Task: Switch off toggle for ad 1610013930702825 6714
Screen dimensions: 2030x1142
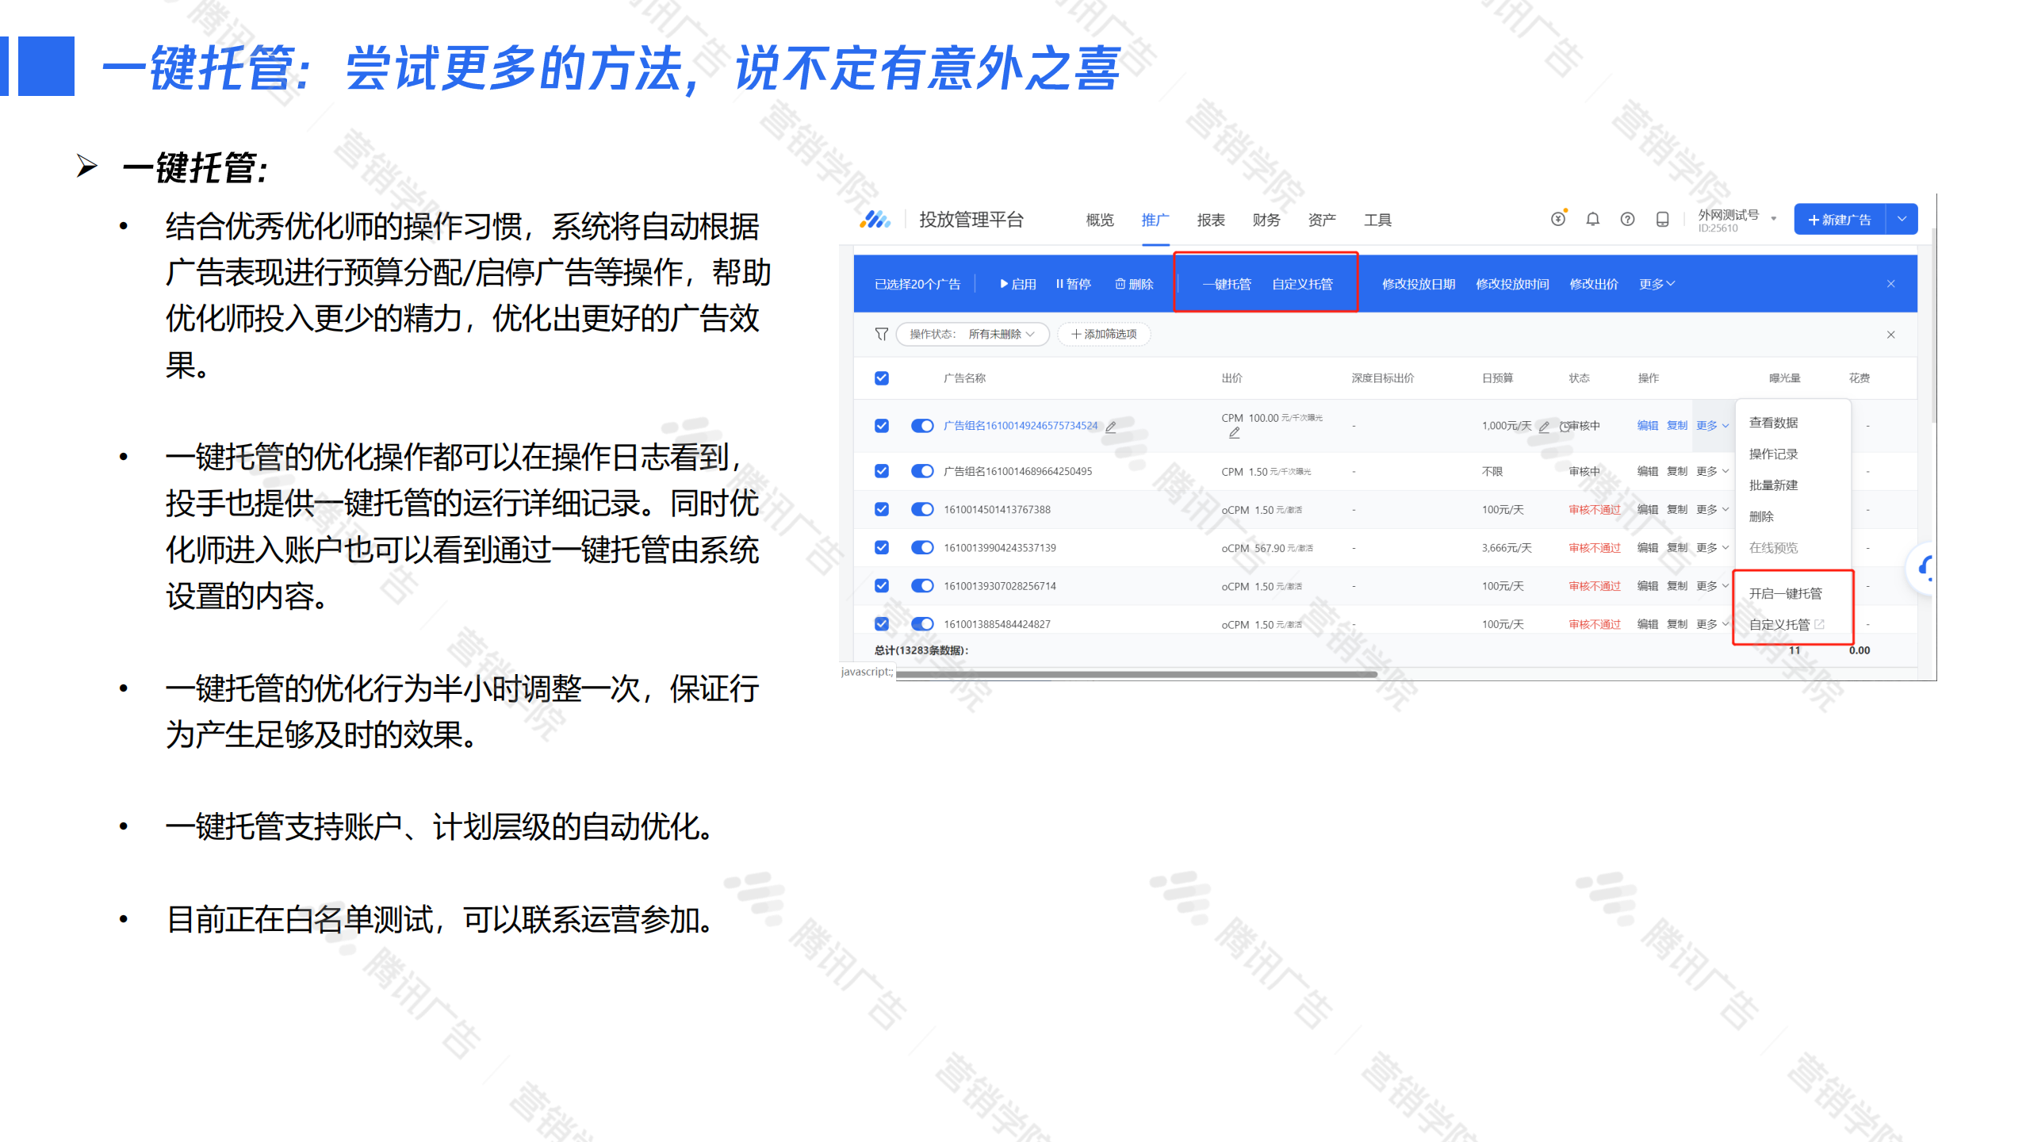Action: click(922, 586)
